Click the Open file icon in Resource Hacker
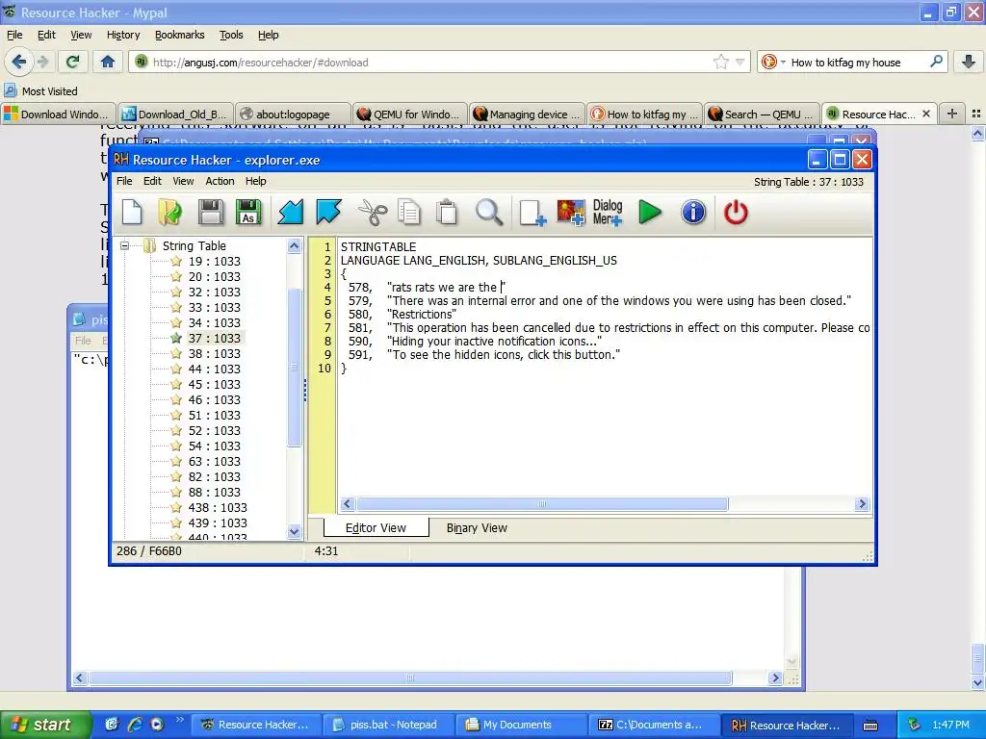986x739 pixels. click(169, 212)
